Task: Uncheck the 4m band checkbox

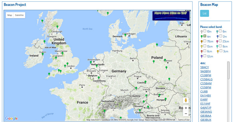Action: tap(205, 36)
